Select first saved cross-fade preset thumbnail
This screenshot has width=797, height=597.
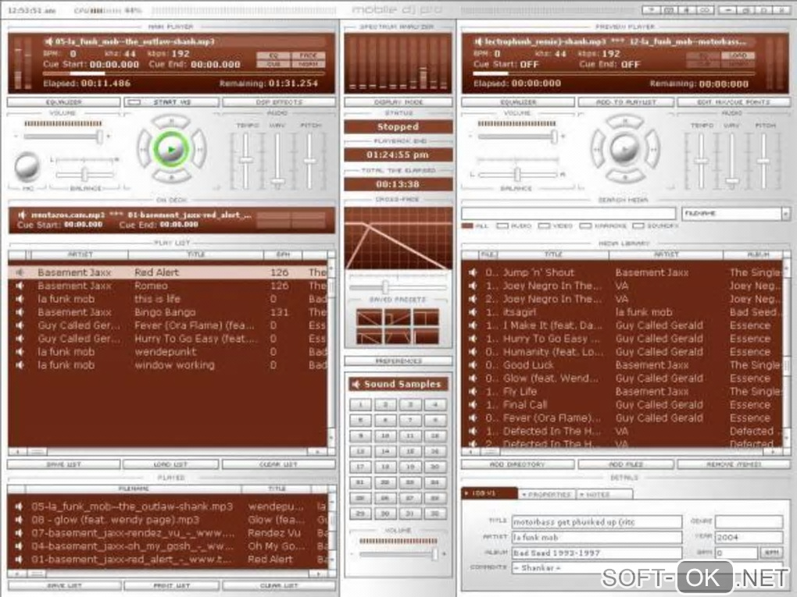click(370, 318)
